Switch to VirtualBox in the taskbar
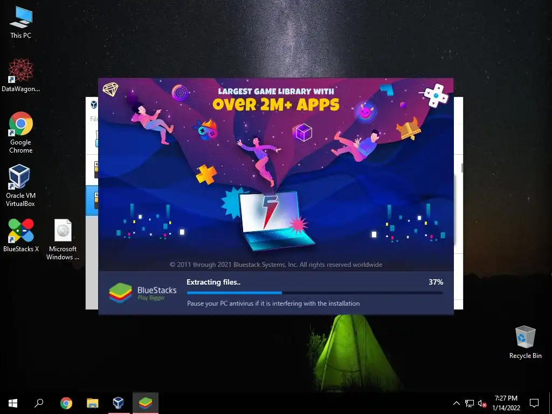This screenshot has width=552, height=414. 118,403
